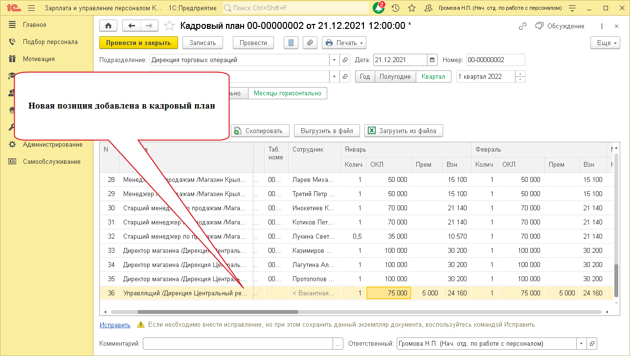Close the Кадровый план form with X

(615, 26)
